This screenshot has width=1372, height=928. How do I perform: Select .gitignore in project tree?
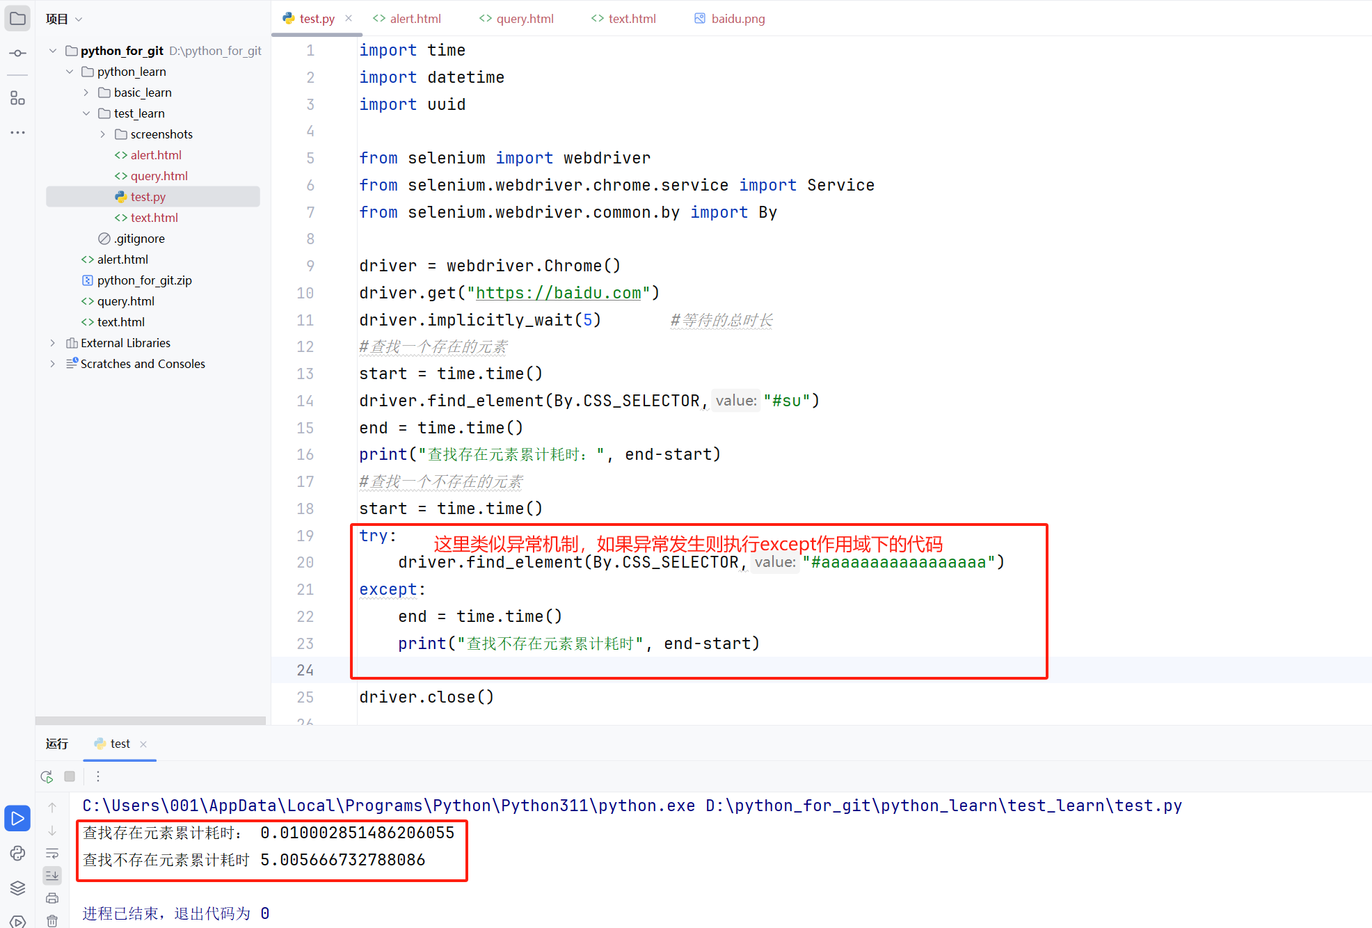139,239
